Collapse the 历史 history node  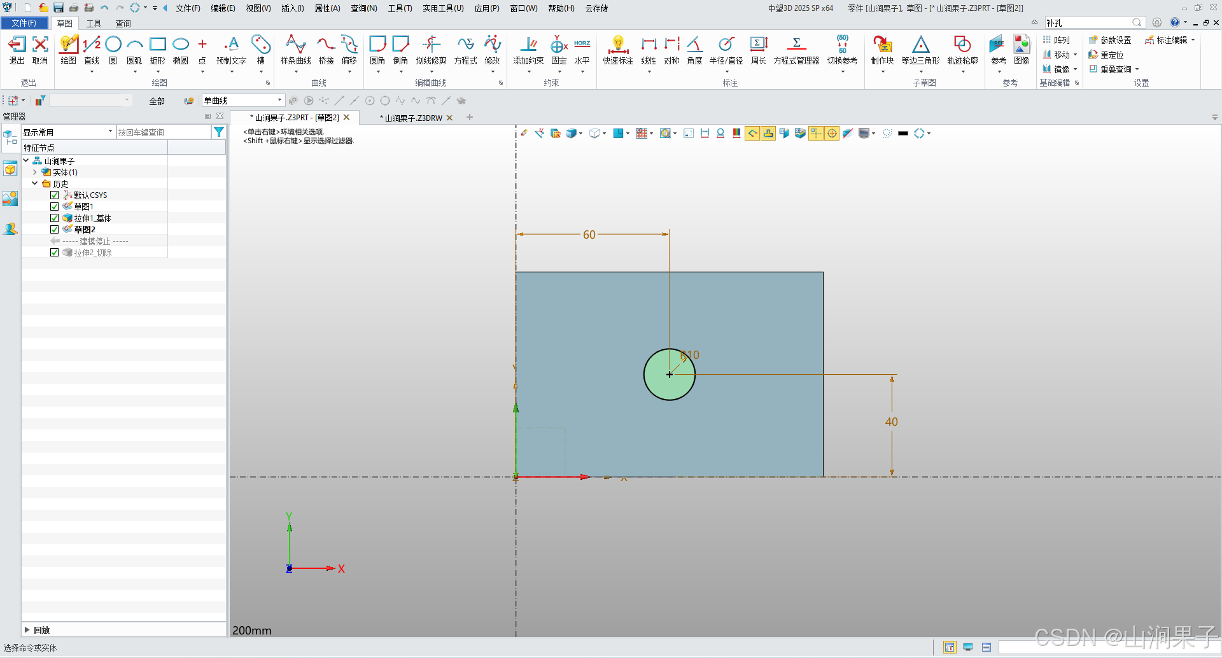[x=35, y=184]
